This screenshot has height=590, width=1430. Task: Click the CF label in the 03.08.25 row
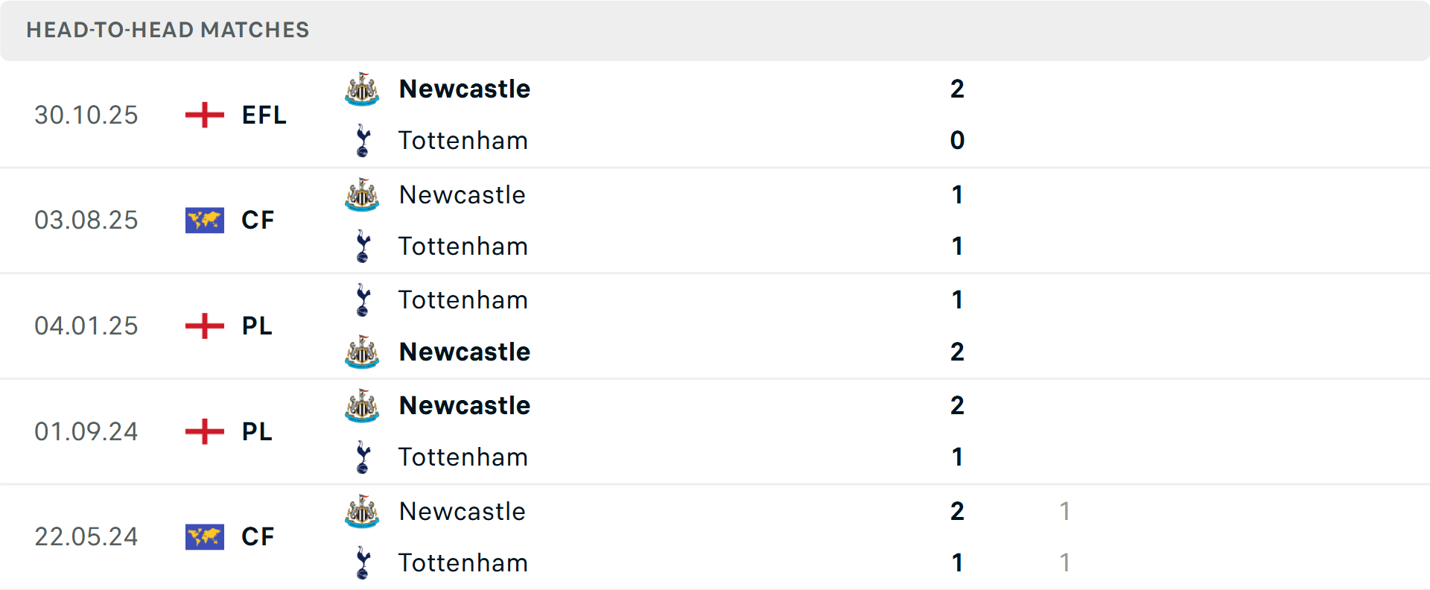257,220
